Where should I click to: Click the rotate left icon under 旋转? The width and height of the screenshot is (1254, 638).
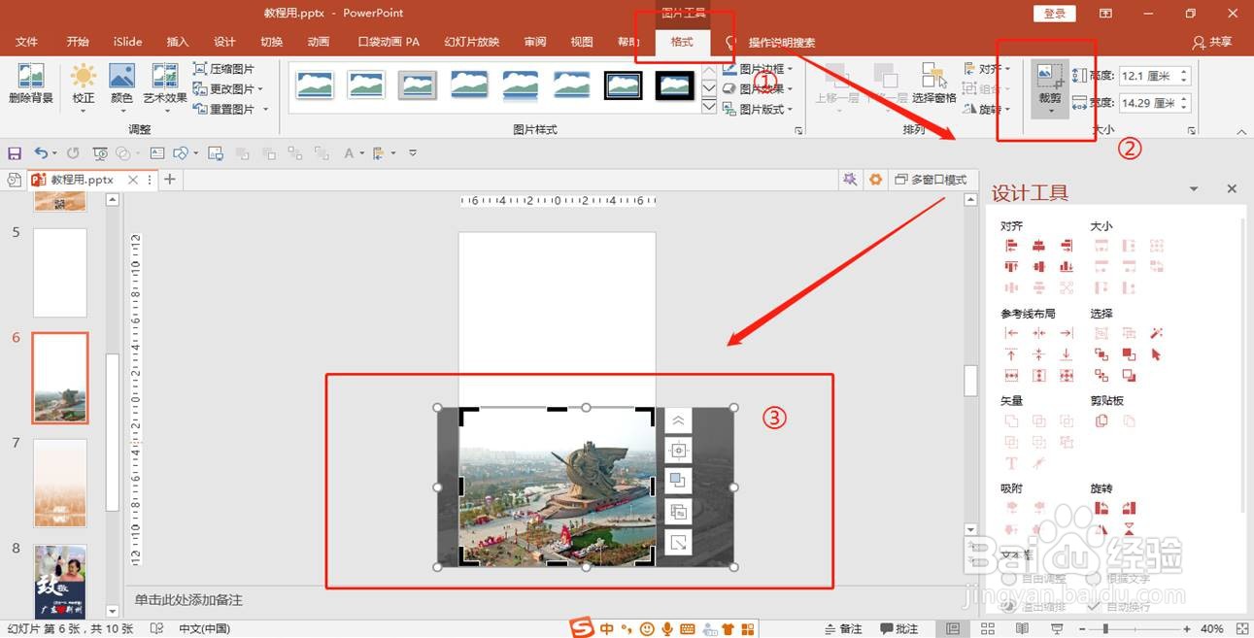click(1101, 508)
